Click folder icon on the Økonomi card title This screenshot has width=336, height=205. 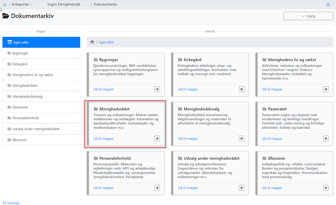(x=264, y=158)
